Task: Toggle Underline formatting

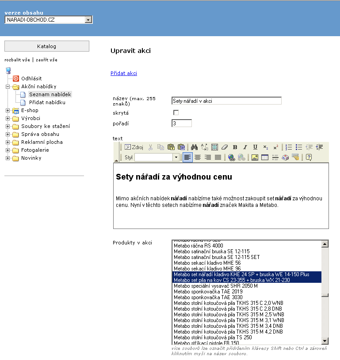Action: 255,147
